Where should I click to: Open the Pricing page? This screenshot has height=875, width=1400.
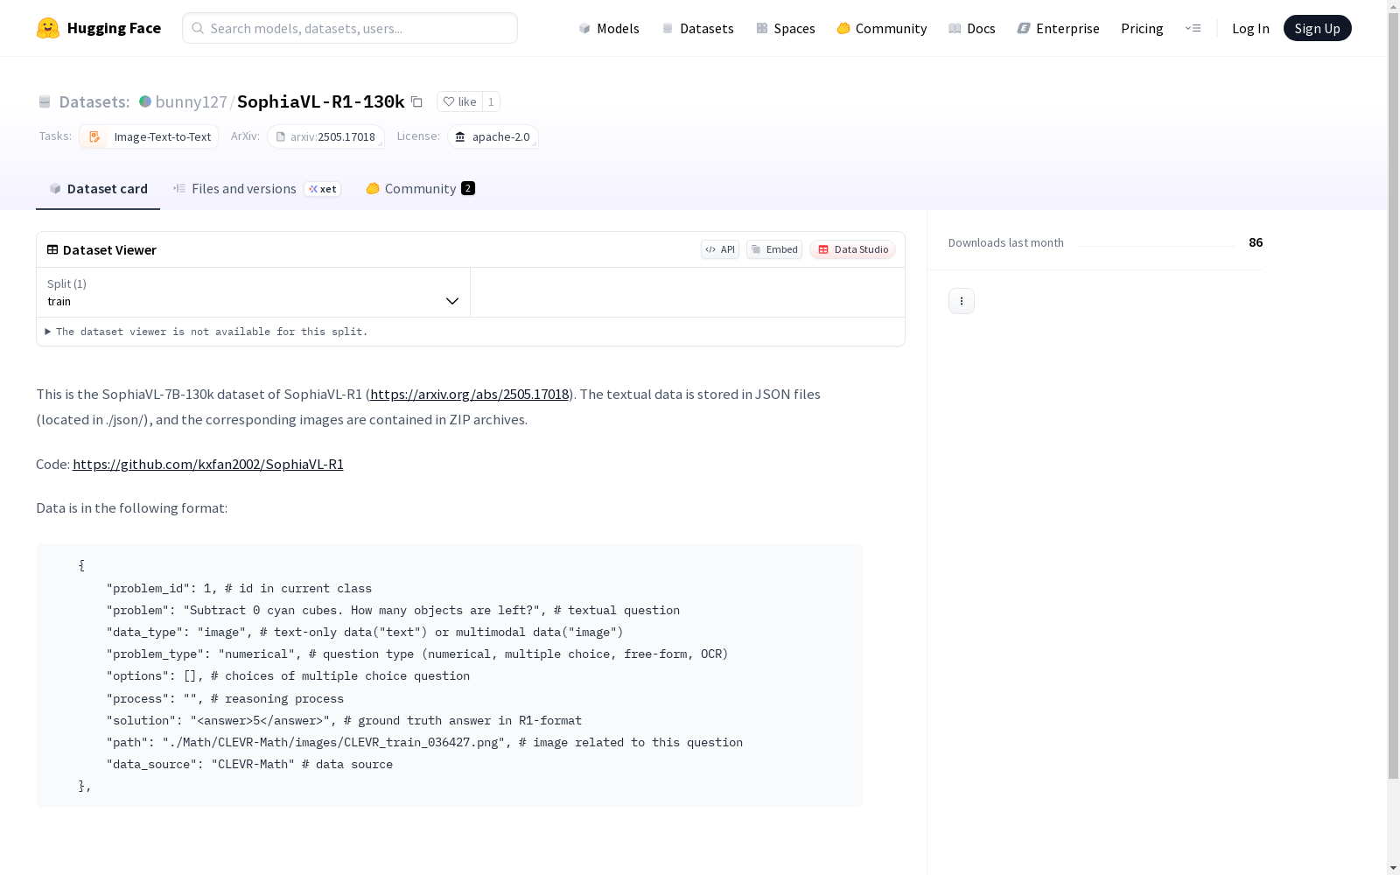pos(1142,28)
